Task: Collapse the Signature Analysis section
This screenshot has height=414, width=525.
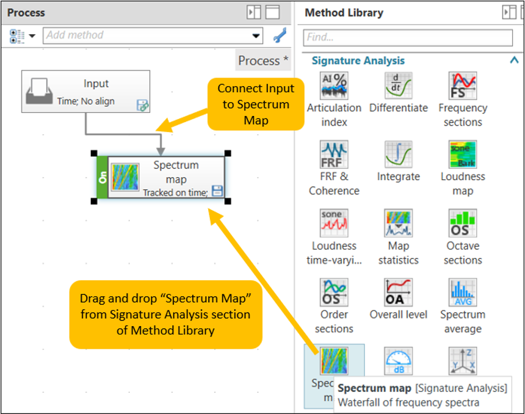Action: [x=513, y=60]
